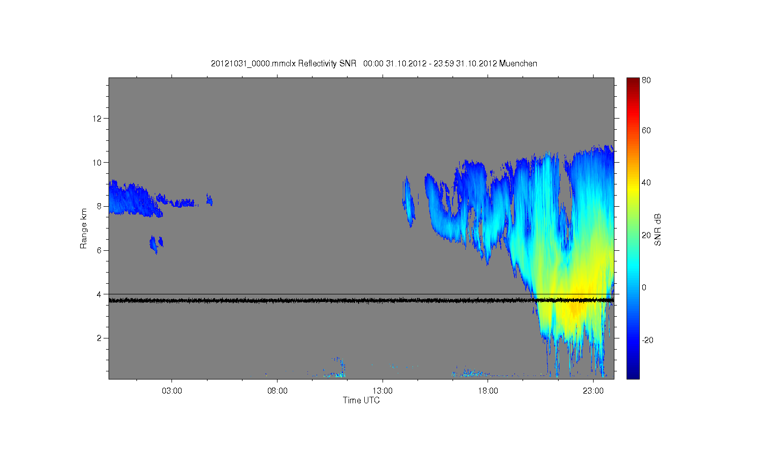Click the colorbar value 20
761x456 pixels.
pos(646,235)
